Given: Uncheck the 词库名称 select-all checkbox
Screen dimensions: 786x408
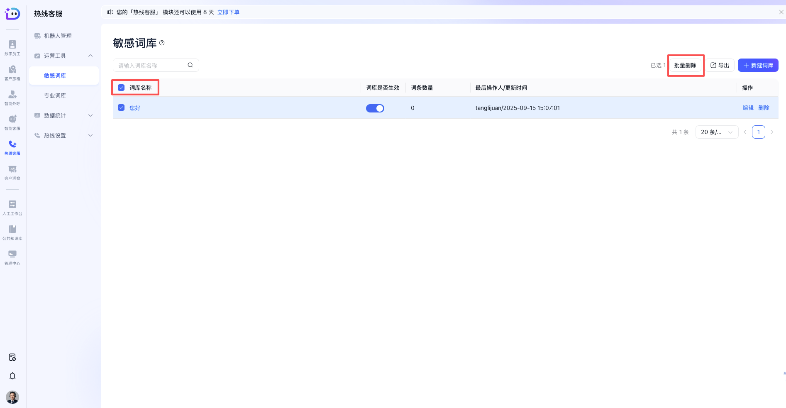Looking at the screenshot, I should coord(121,88).
